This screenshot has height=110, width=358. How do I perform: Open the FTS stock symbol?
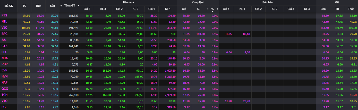coord(4,15)
